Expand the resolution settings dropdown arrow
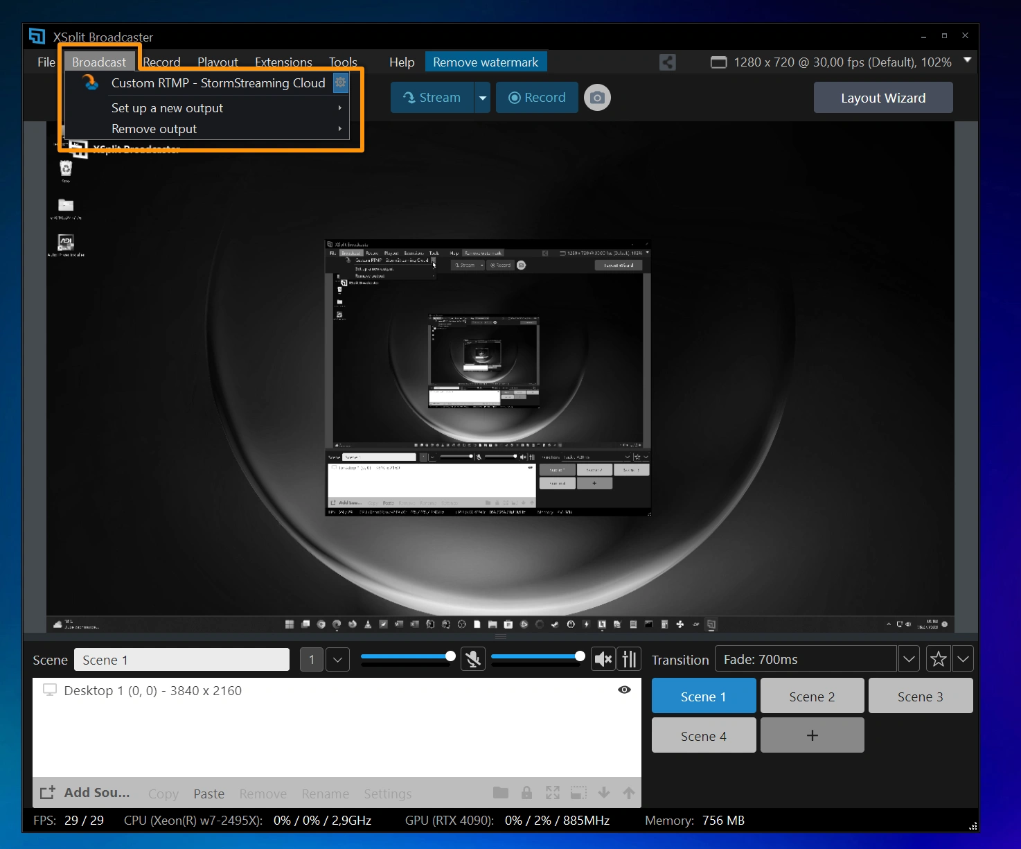This screenshot has width=1021, height=849. click(x=967, y=61)
